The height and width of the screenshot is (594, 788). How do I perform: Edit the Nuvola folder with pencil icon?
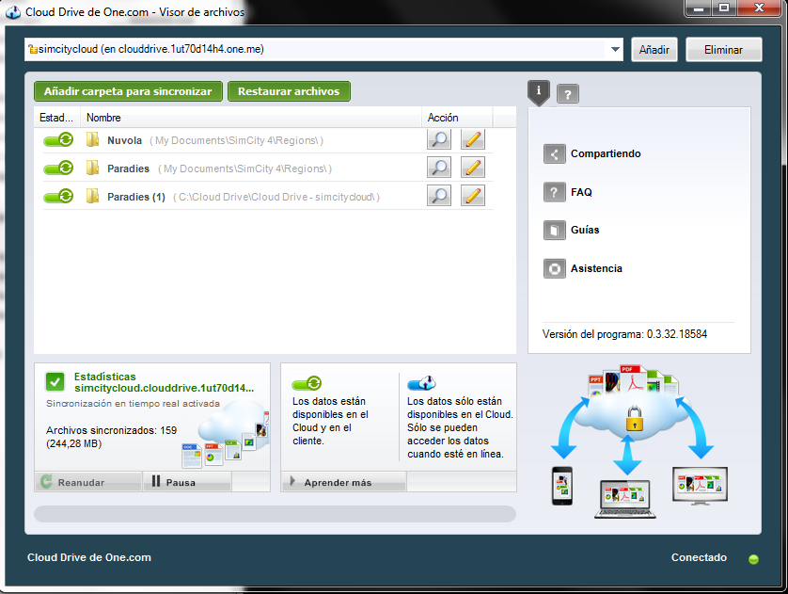point(472,138)
